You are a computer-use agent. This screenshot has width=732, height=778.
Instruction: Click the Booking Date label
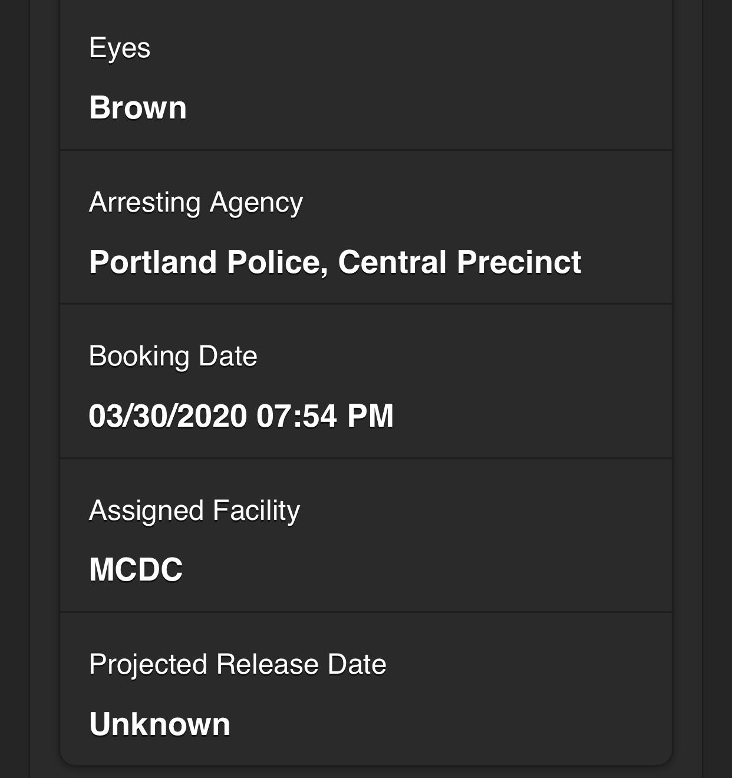(173, 356)
